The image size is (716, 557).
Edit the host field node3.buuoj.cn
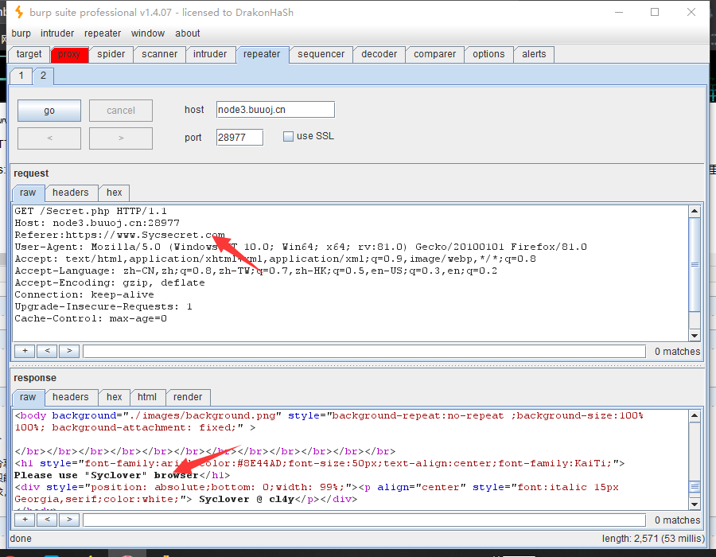275,110
